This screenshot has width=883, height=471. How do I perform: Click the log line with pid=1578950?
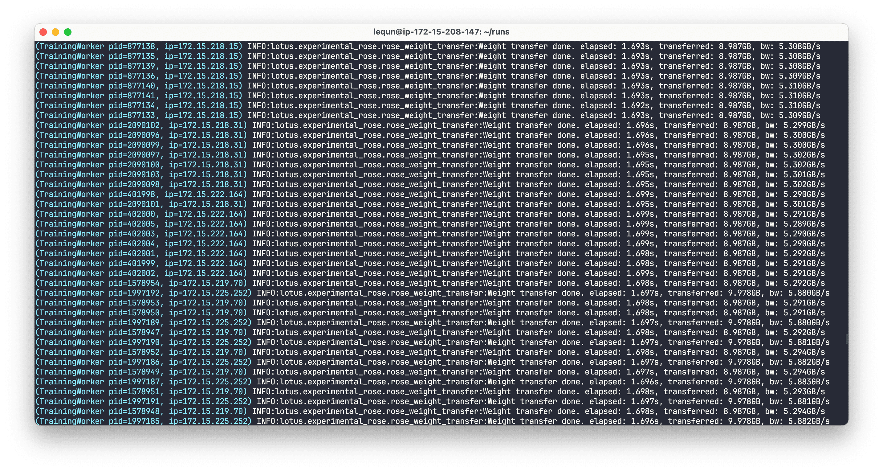pyautogui.click(x=430, y=313)
